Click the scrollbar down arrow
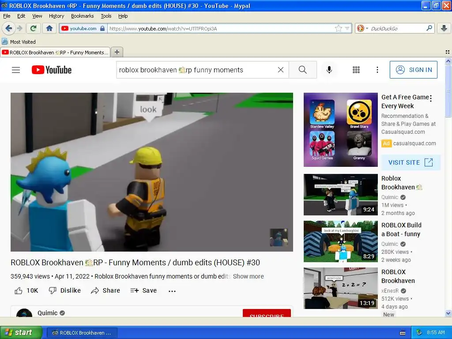This screenshot has width=452, height=339. (448, 313)
